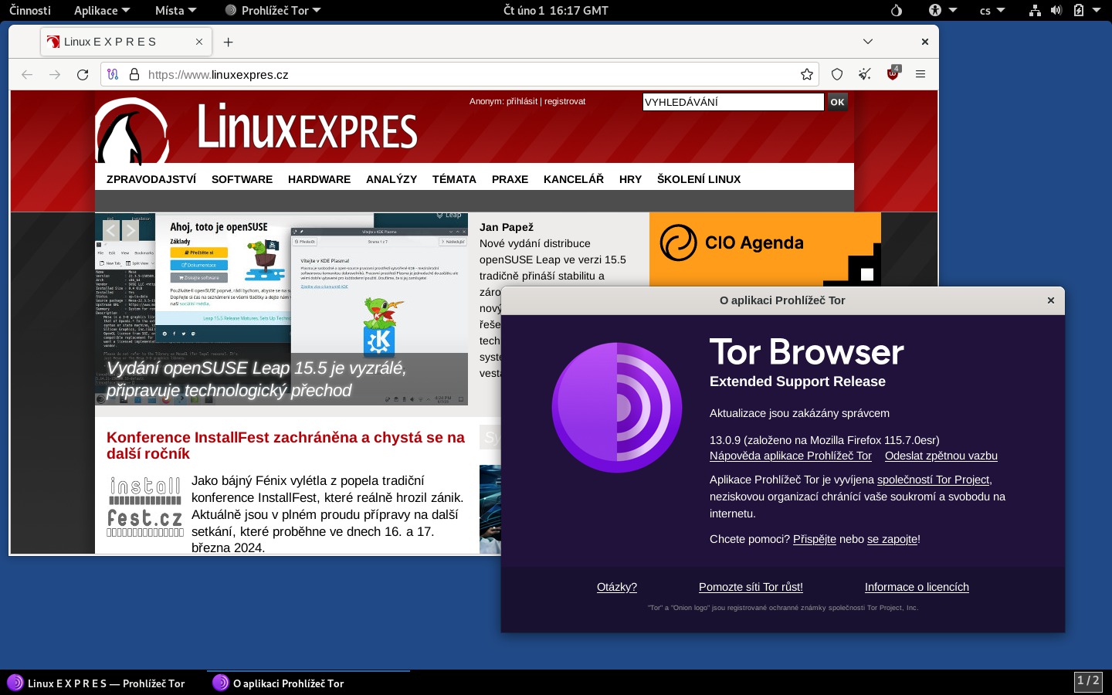
Task: Close the O aplikaci Prohlížeč Tor dialog
Action: click(x=1050, y=300)
